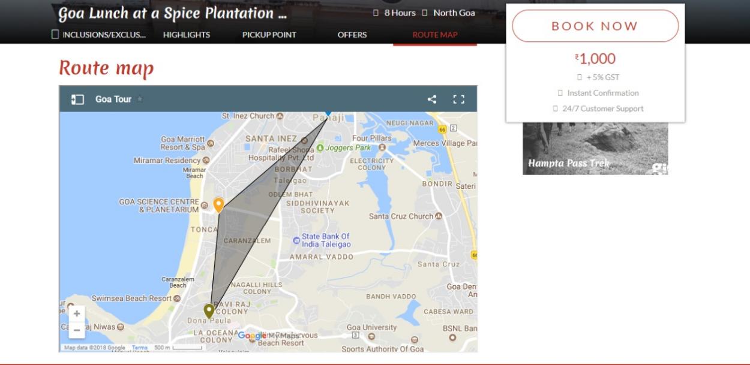750x365 pixels.
Task: Click the orange location pin marker
Action: point(218,205)
